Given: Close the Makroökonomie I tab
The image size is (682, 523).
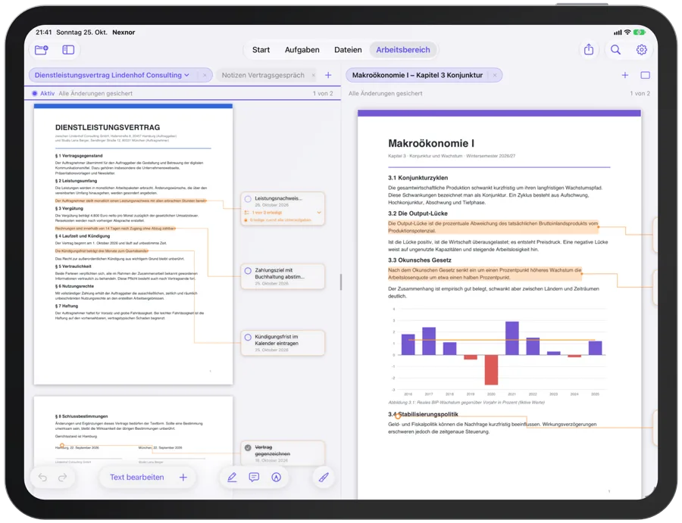Looking at the screenshot, I should tap(495, 75).
